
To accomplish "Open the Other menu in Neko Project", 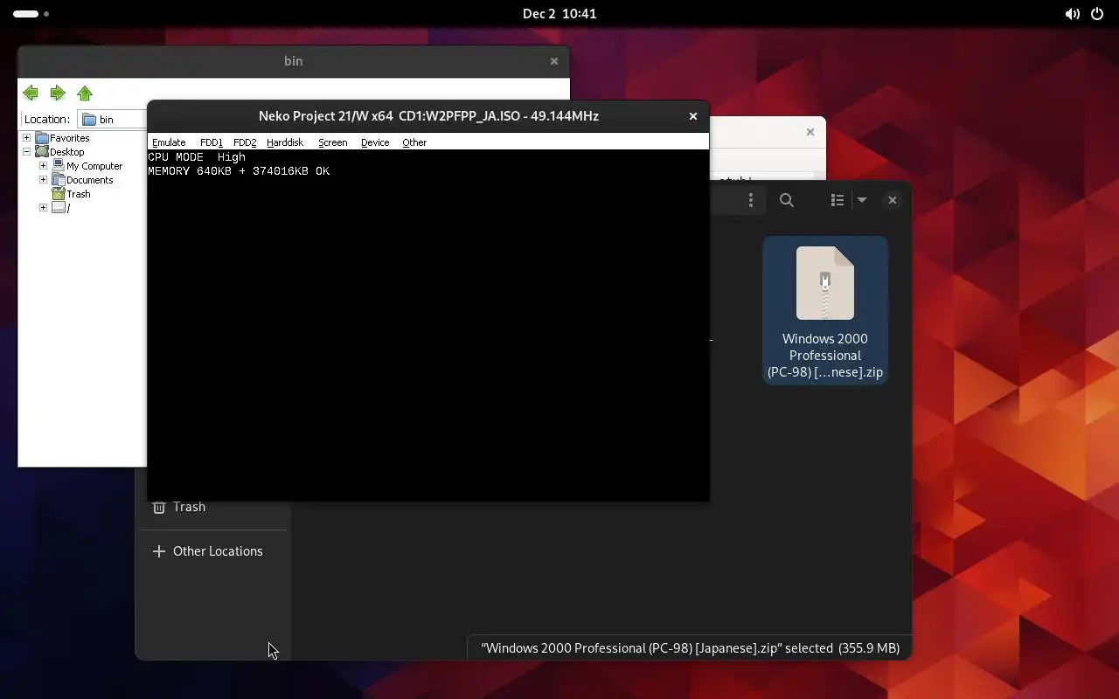I will [414, 142].
